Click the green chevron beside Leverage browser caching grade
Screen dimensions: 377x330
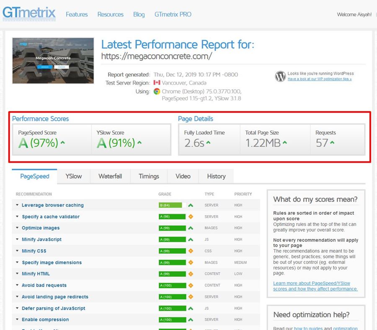pos(191,205)
